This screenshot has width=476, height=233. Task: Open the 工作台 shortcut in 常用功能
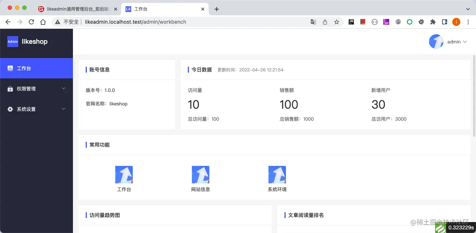point(124,175)
